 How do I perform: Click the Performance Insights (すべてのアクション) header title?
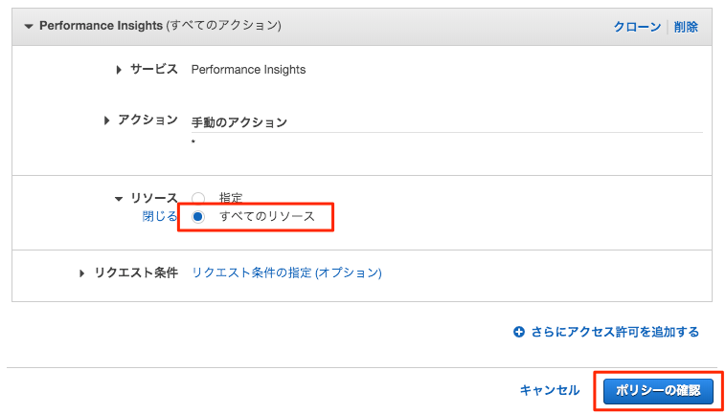(160, 26)
